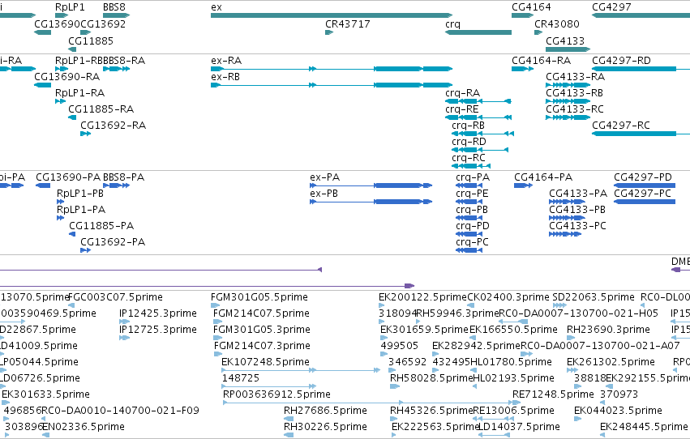The width and height of the screenshot is (690, 439).
Task: Click the CG4133-PB protein feature
Action: pyautogui.click(x=567, y=218)
